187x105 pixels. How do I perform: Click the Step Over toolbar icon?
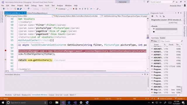pyautogui.click(x=85, y=9)
